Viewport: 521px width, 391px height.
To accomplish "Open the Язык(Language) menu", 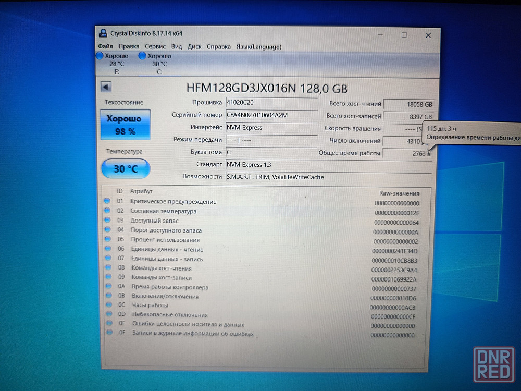I will (x=259, y=46).
